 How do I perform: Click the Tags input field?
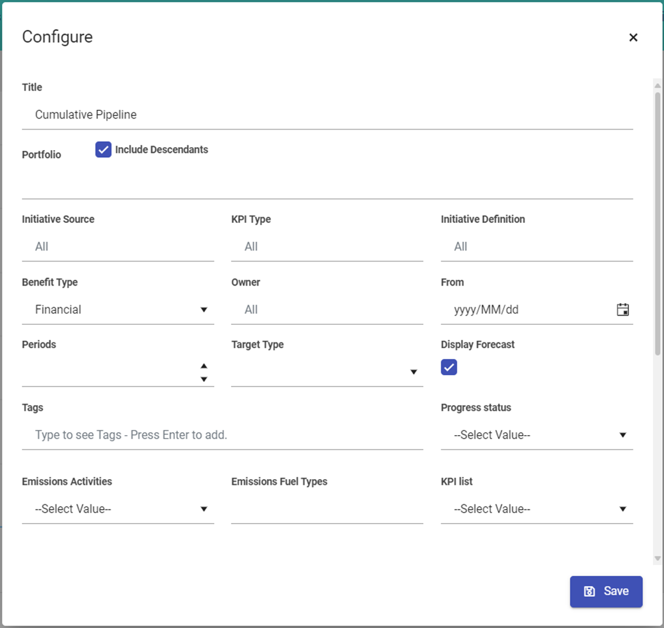[222, 435]
